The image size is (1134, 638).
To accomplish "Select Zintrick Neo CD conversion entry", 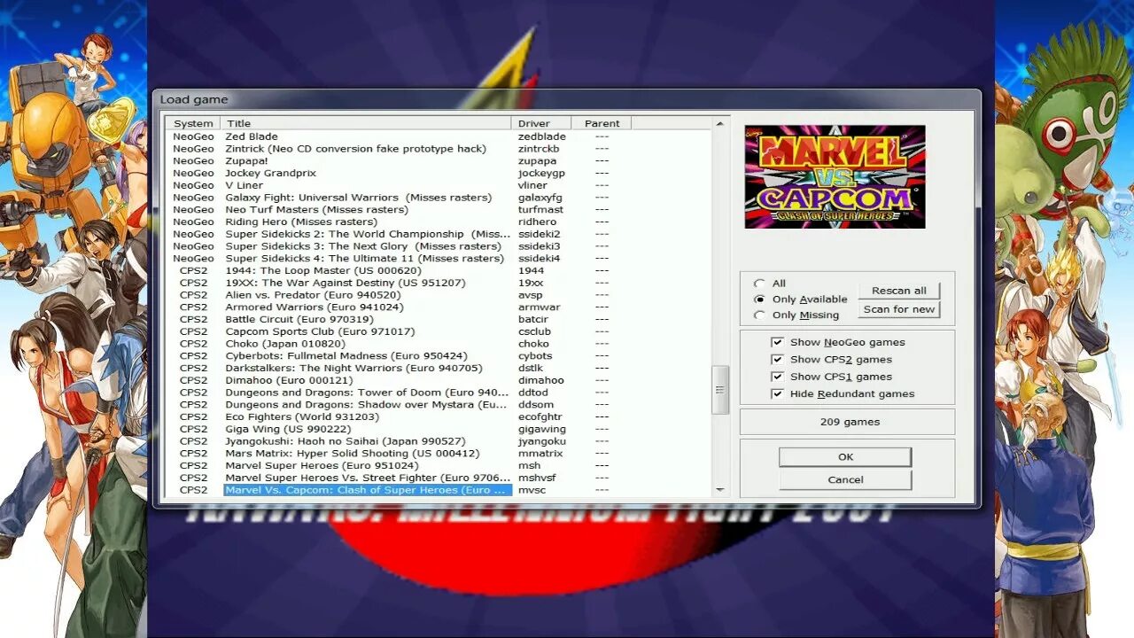I will (x=439, y=149).
